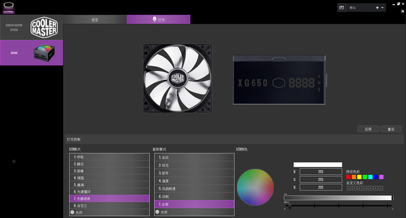Choose the blue preset color swatch
Image resolution: width=406 pixels, height=218 pixels.
click(x=376, y=177)
